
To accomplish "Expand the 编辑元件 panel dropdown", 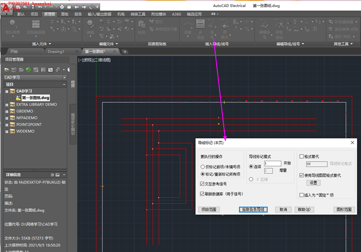I will coord(109,44).
